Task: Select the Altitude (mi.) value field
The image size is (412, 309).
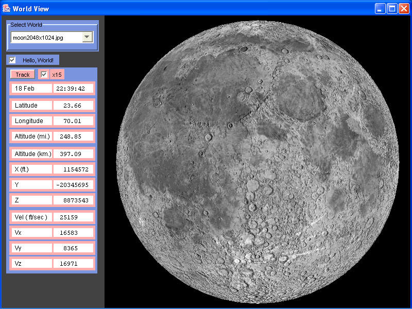Action: click(73, 136)
